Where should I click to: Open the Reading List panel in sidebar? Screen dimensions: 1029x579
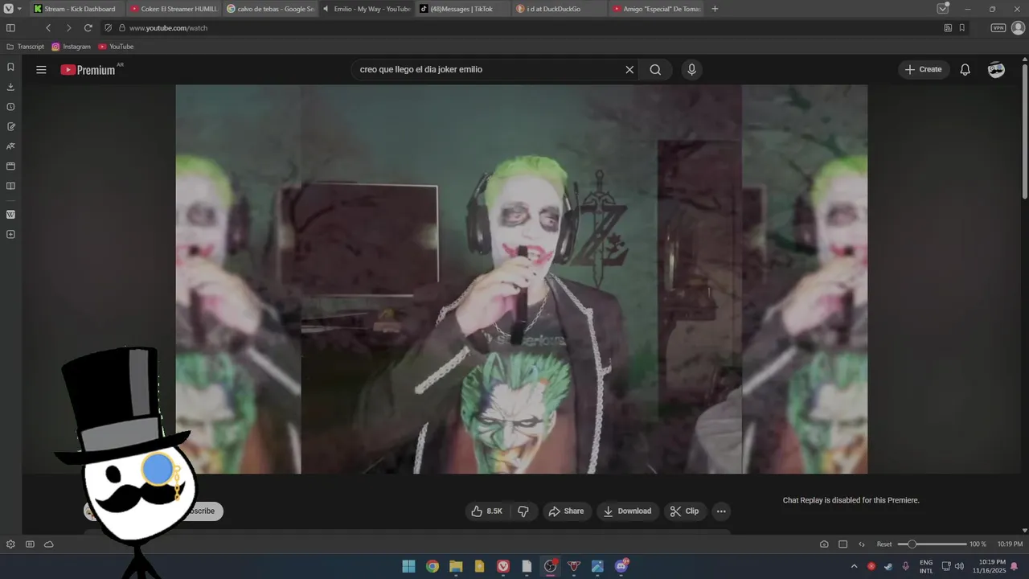click(10, 186)
